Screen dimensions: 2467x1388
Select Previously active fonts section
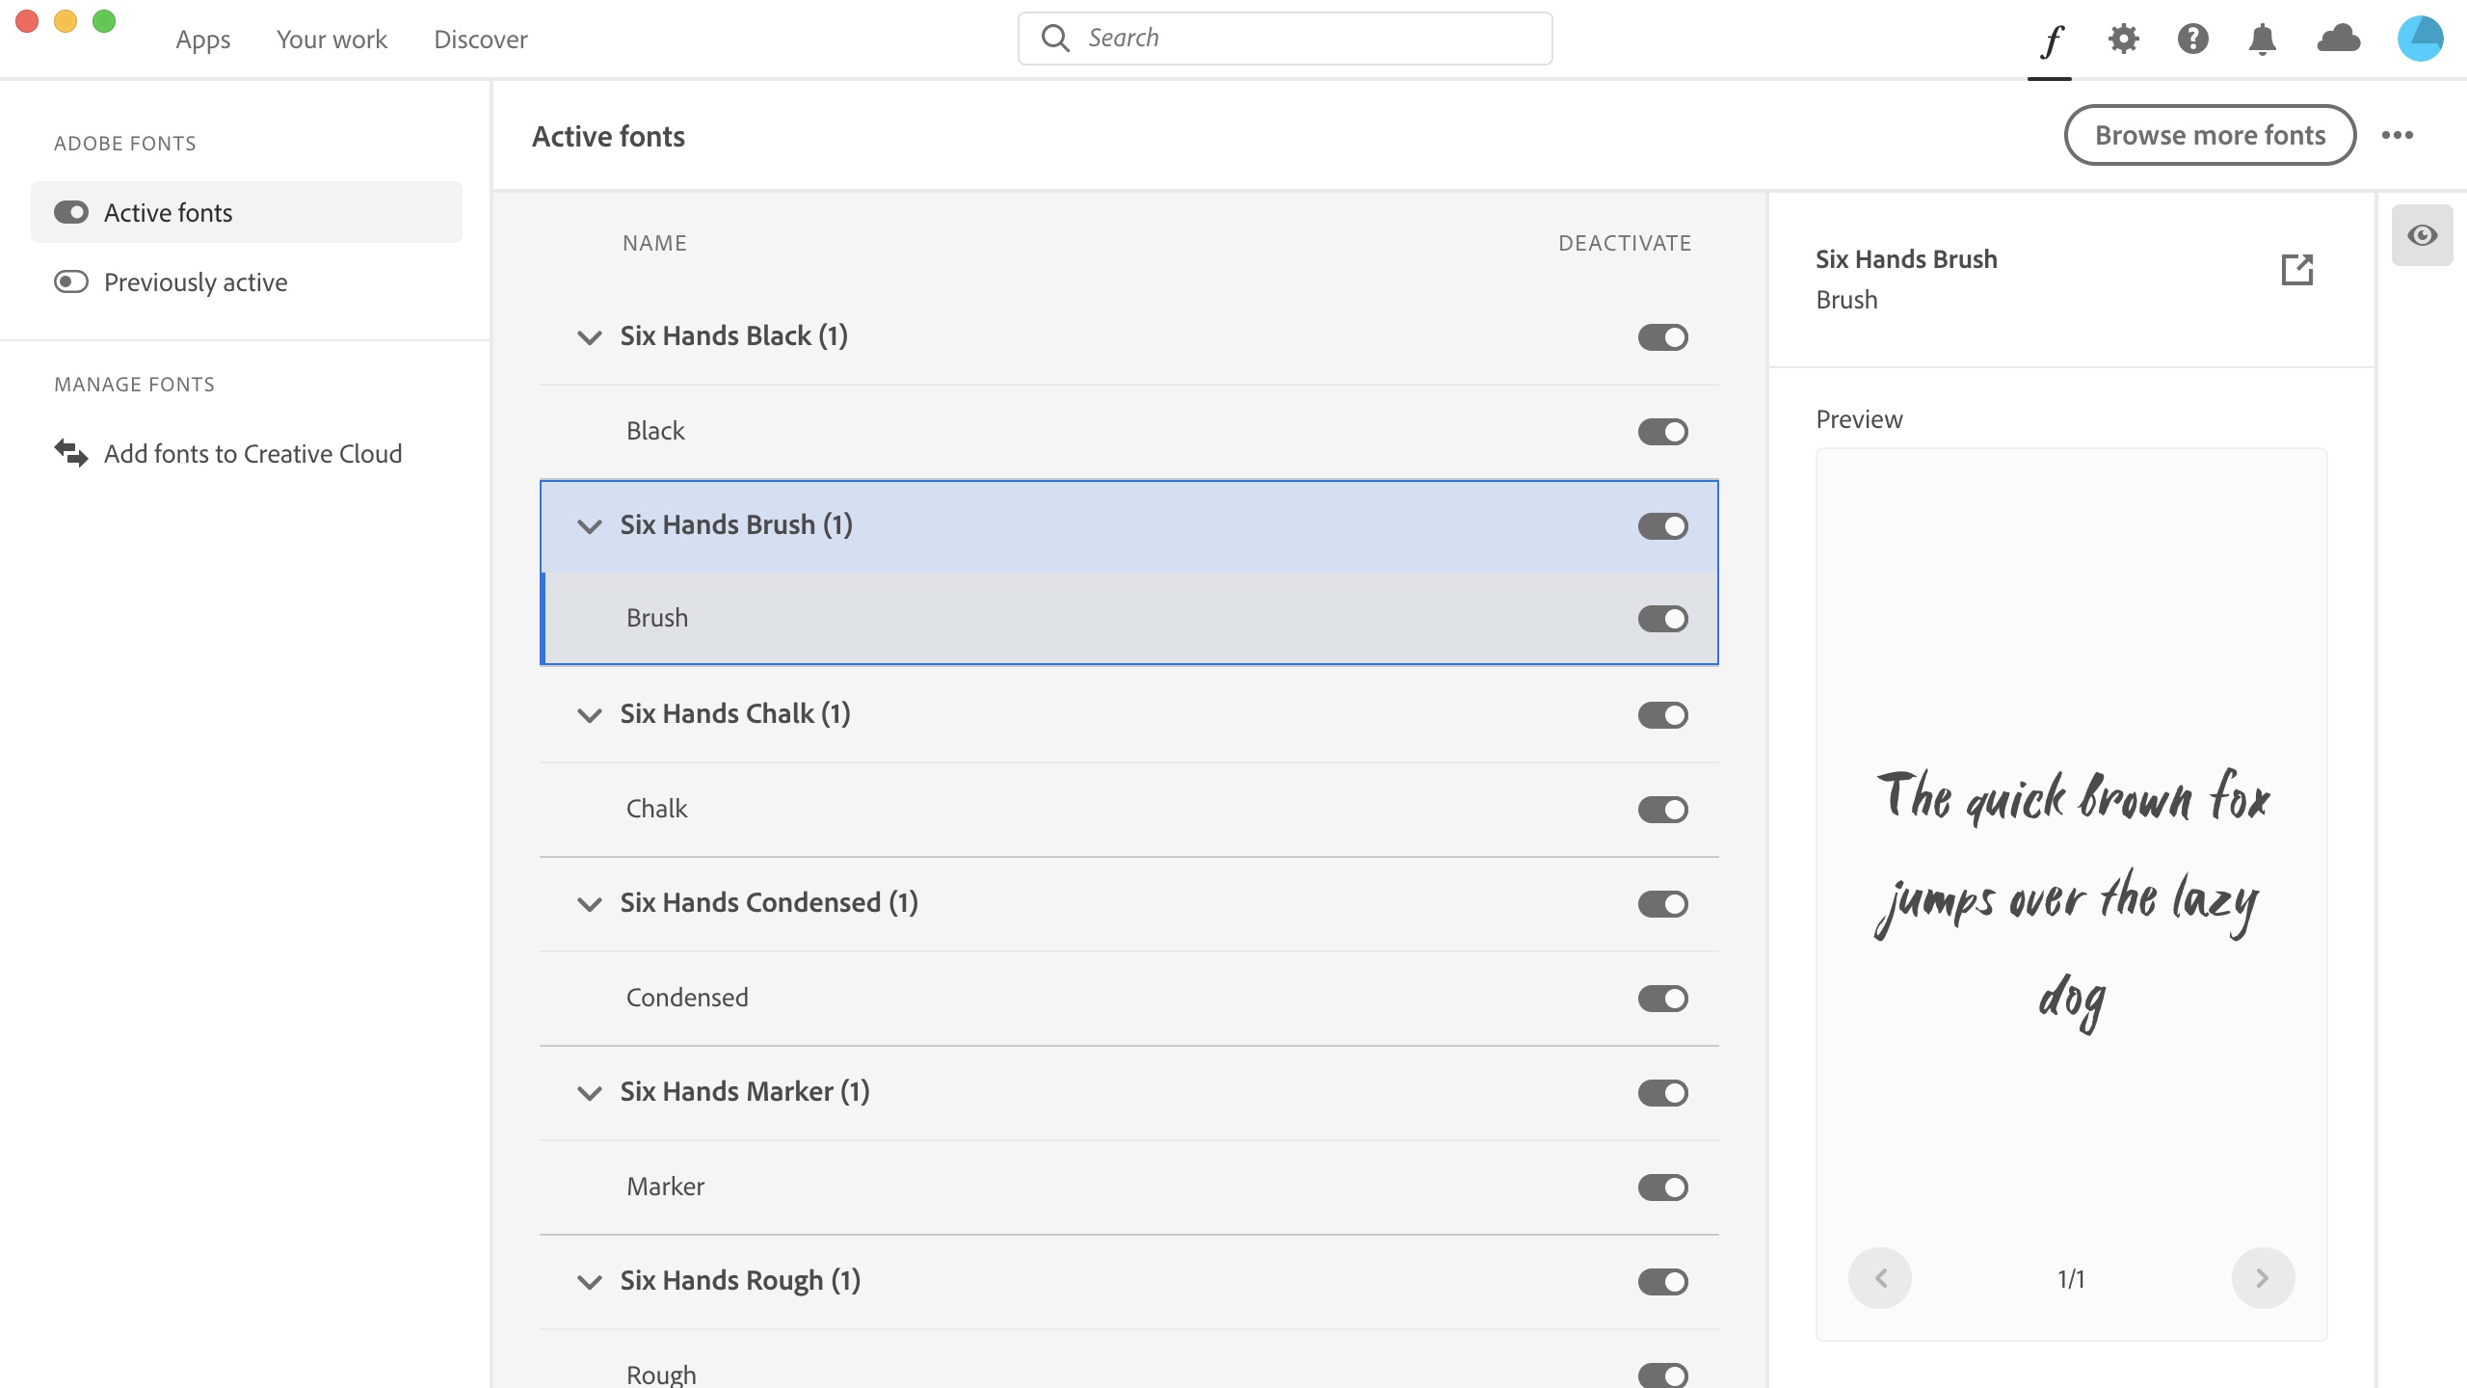pyautogui.click(x=195, y=281)
